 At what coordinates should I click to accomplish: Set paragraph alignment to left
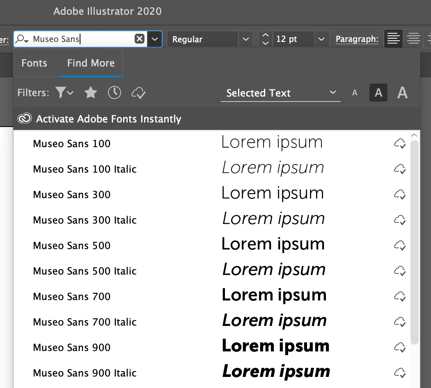pyautogui.click(x=393, y=39)
